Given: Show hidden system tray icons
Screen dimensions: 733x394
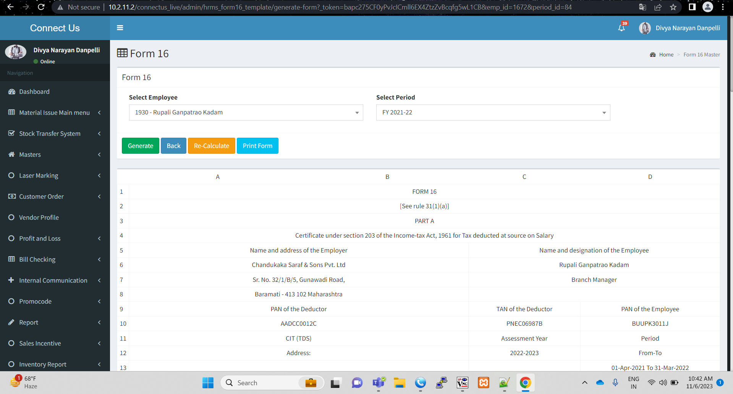Looking at the screenshot, I should pos(584,383).
